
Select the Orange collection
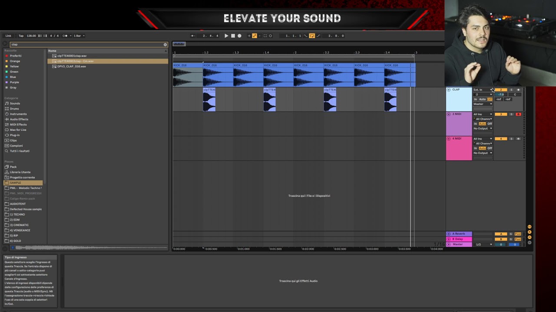pyautogui.click(x=15, y=61)
